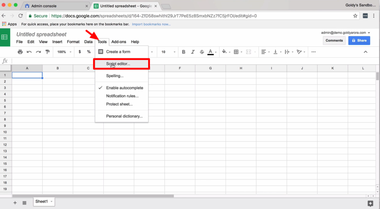Click the Print icon in toolbar
This screenshot has width=380, height=209.
point(20,52)
